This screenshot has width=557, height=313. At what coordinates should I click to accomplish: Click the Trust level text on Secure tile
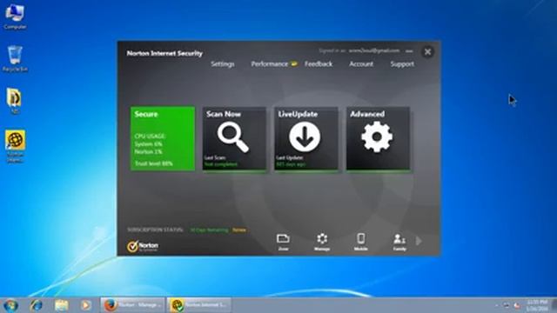[153, 163]
